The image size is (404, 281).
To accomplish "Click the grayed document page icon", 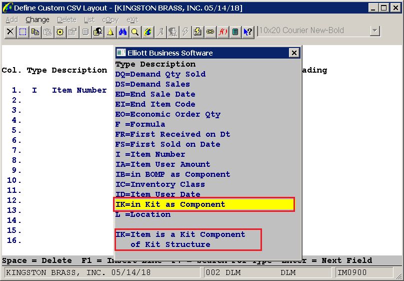I will click(x=85, y=32).
